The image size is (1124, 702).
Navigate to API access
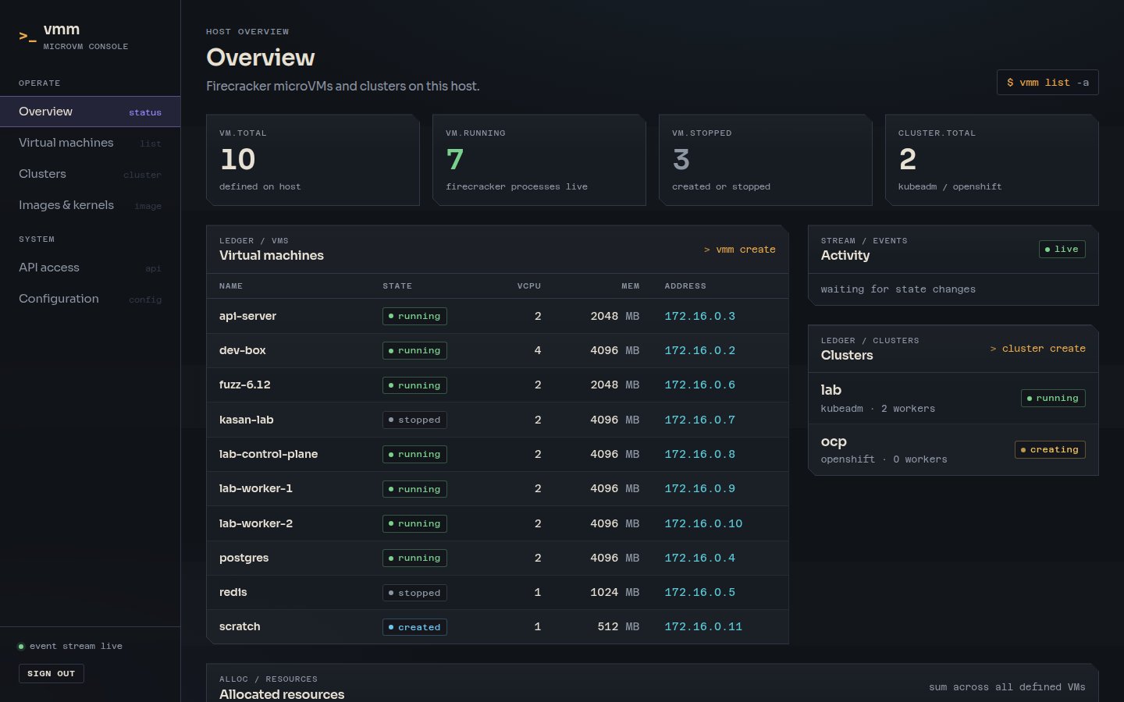[x=90, y=268]
